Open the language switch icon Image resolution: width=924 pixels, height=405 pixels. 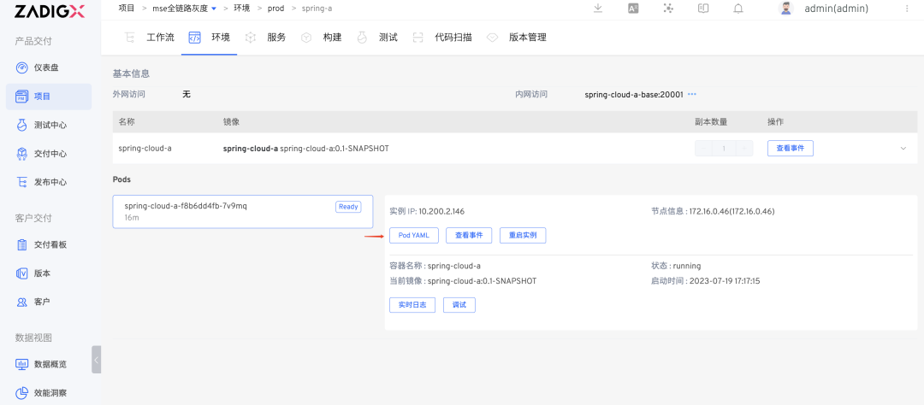633,9
